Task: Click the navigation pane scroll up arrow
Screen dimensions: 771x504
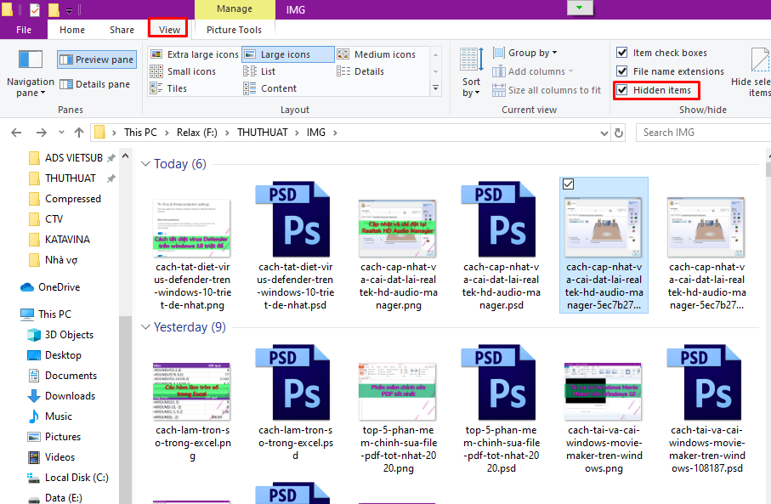Action: point(126,156)
